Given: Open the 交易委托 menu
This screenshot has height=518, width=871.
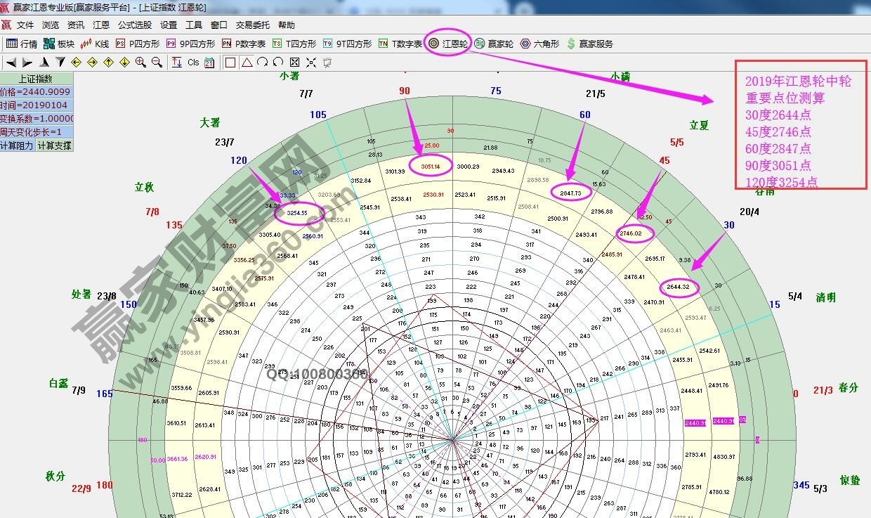Looking at the screenshot, I should (252, 25).
